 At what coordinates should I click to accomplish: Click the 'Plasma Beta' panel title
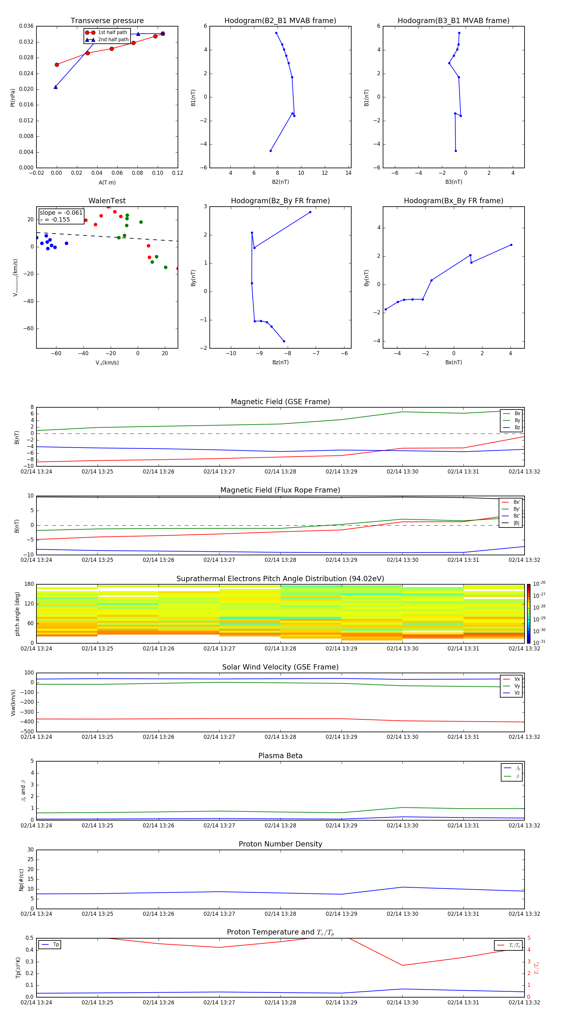tap(280, 756)
